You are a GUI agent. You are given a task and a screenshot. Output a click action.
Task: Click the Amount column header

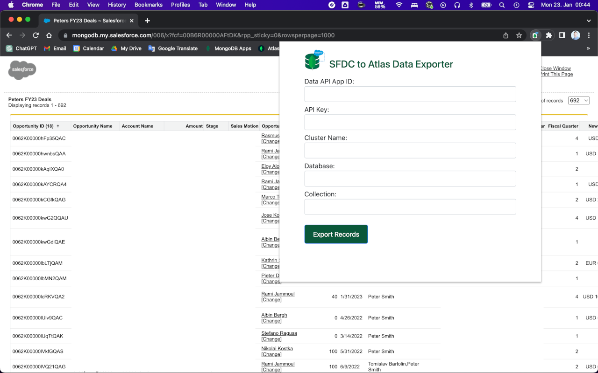point(194,126)
